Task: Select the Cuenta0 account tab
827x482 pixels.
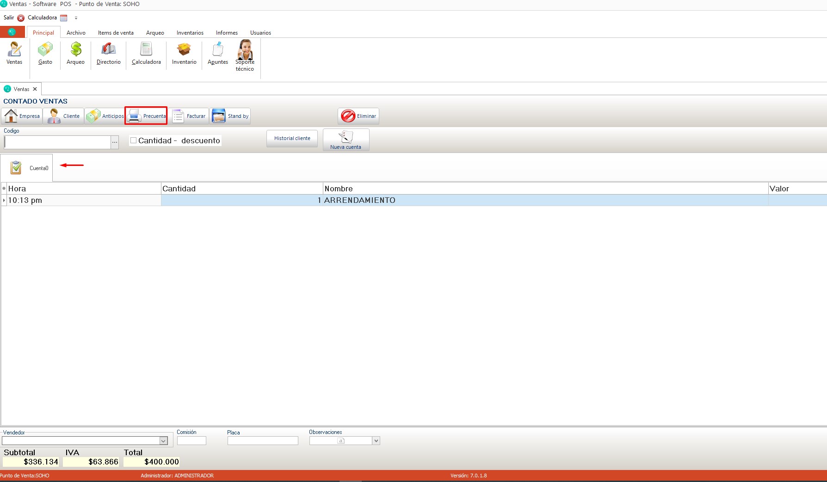Action: [27, 168]
